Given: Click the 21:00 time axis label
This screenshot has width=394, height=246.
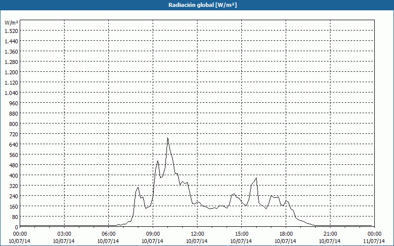Looking at the screenshot, I should coord(330,234).
